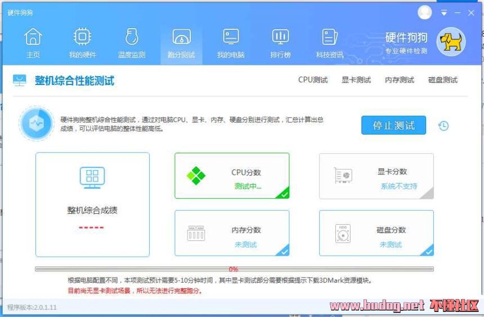The width and height of the screenshot is (484, 317).
Task: Open 温度监测 thermometer icon
Action: pyautogui.click(x=132, y=37)
